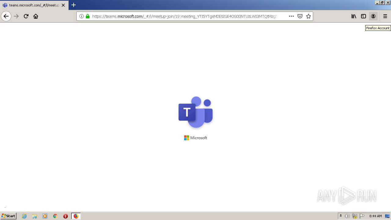Screen dimensions: 391x220
Task: Switch to the Firefox taskbar button
Action: pos(76,216)
